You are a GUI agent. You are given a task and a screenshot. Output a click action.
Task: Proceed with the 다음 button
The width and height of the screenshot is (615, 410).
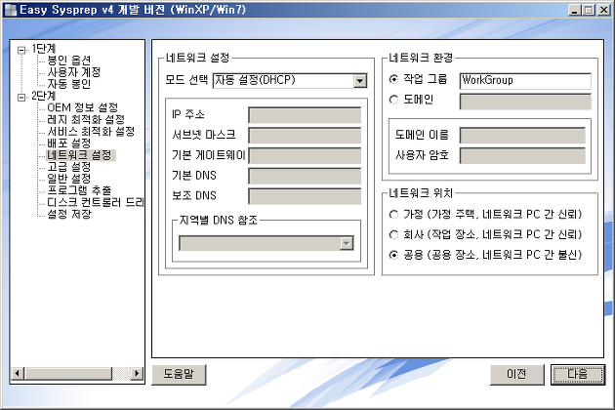click(x=578, y=375)
